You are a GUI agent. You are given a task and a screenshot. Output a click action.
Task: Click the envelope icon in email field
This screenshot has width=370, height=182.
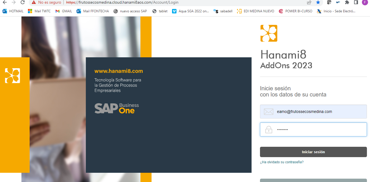[x=268, y=112]
